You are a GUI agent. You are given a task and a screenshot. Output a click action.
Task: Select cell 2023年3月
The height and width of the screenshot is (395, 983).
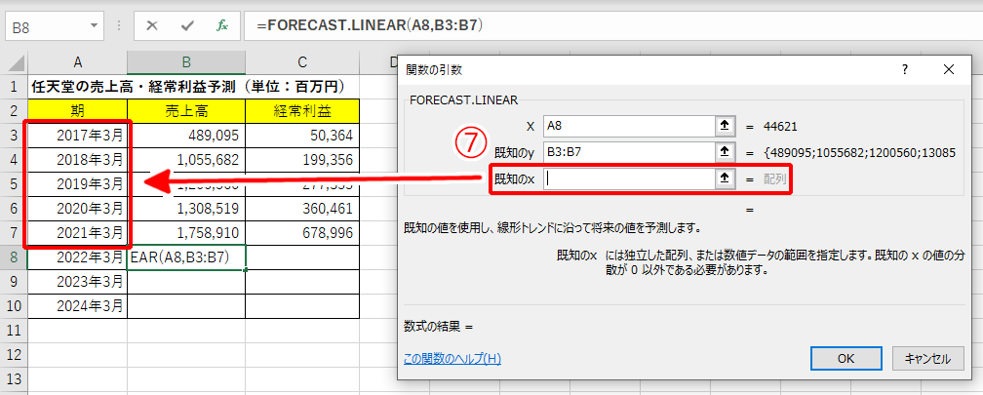(x=78, y=282)
